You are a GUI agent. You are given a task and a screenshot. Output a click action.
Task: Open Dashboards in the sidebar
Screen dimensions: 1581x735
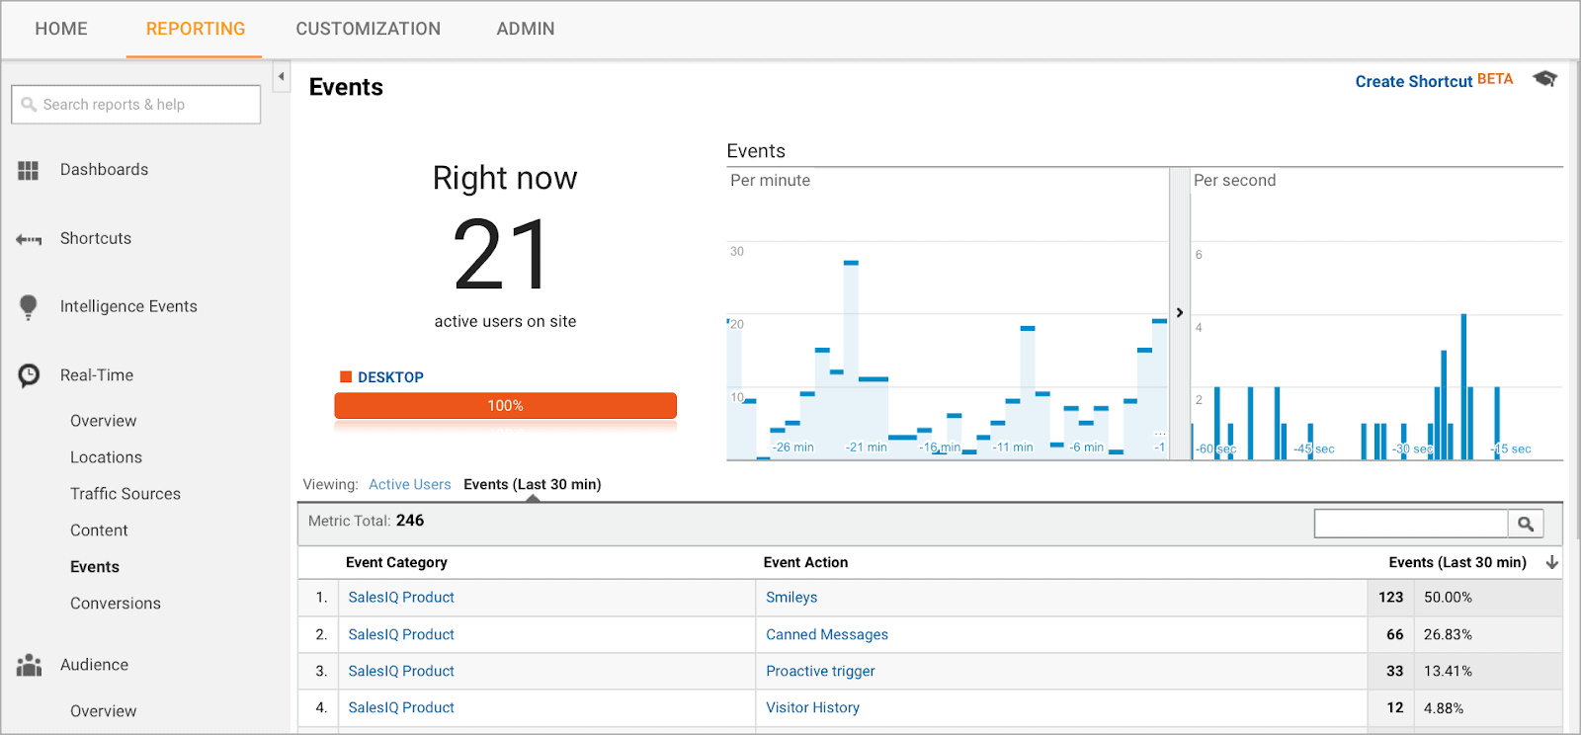tap(104, 170)
